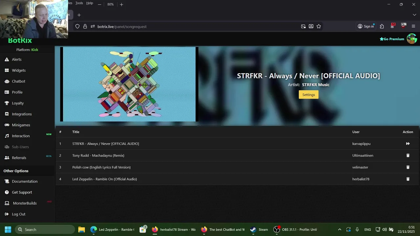Screen dimensions: 420x236
Task: Open File Explorer from taskbar
Action: coord(81,229)
